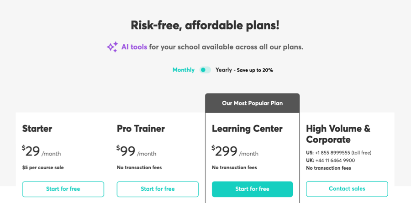
Task: Click the filled Learning Center Start for free button
Action: tap(252, 189)
